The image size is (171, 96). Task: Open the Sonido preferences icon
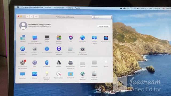point(59,63)
